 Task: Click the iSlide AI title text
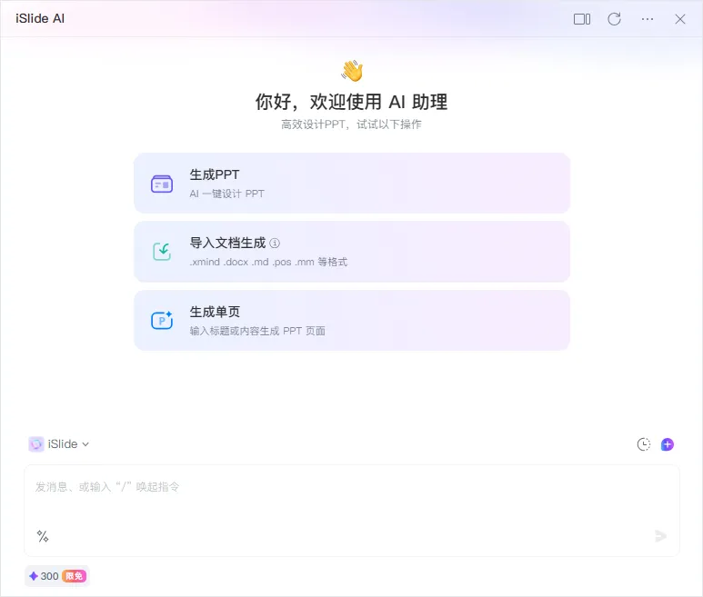click(40, 18)
